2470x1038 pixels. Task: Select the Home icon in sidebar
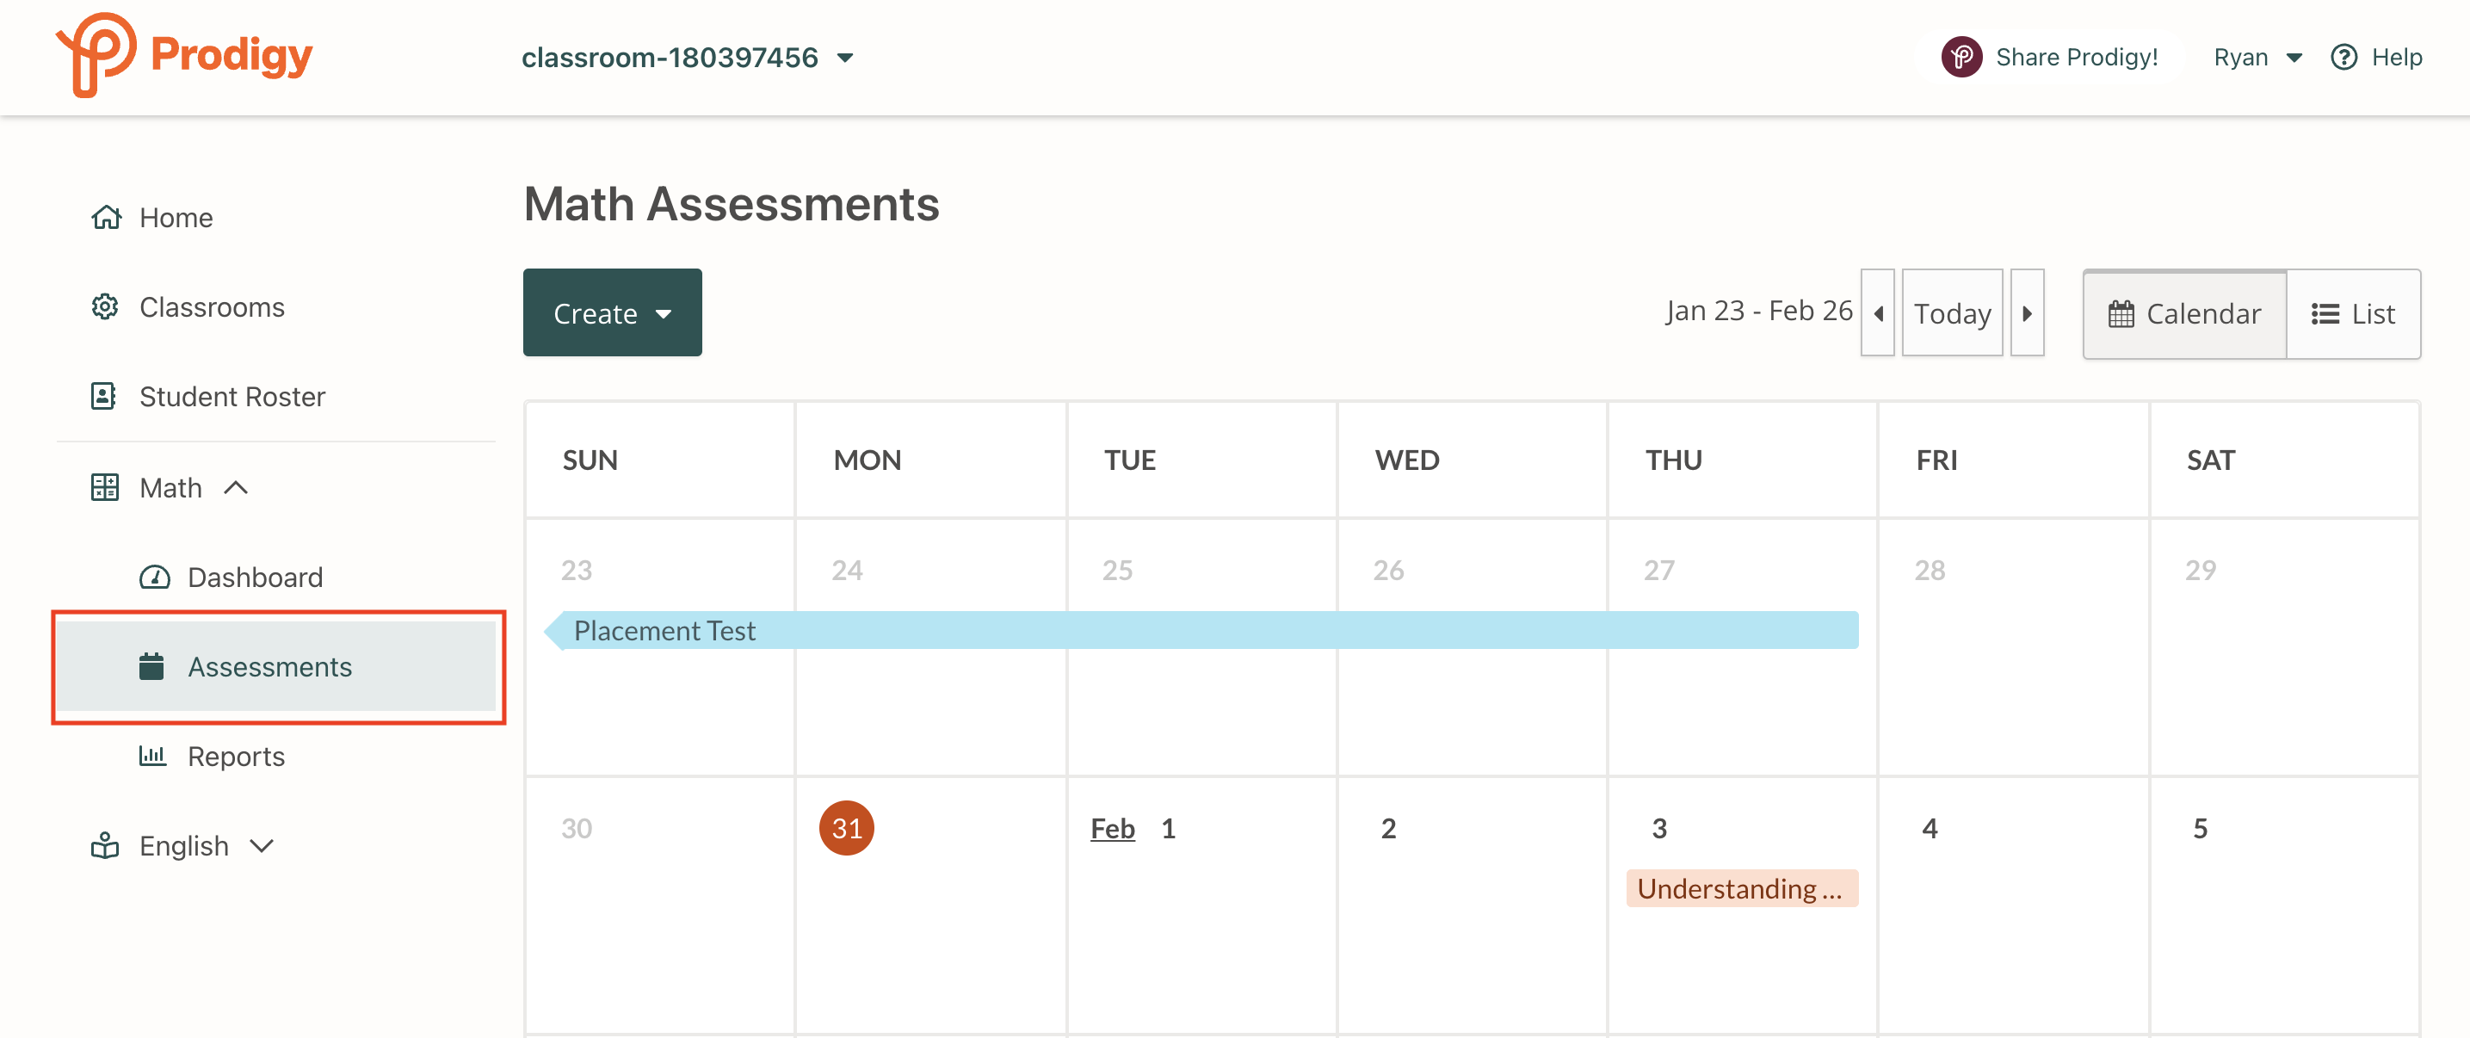click(106, 217)
